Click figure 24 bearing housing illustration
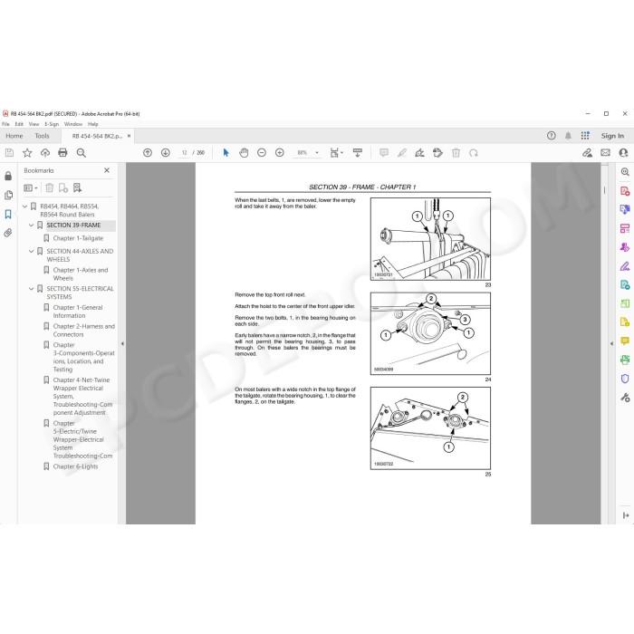Image resolution: width=634 pixels, height=634 pixels. pyautogui.click(x=430, y=333)
